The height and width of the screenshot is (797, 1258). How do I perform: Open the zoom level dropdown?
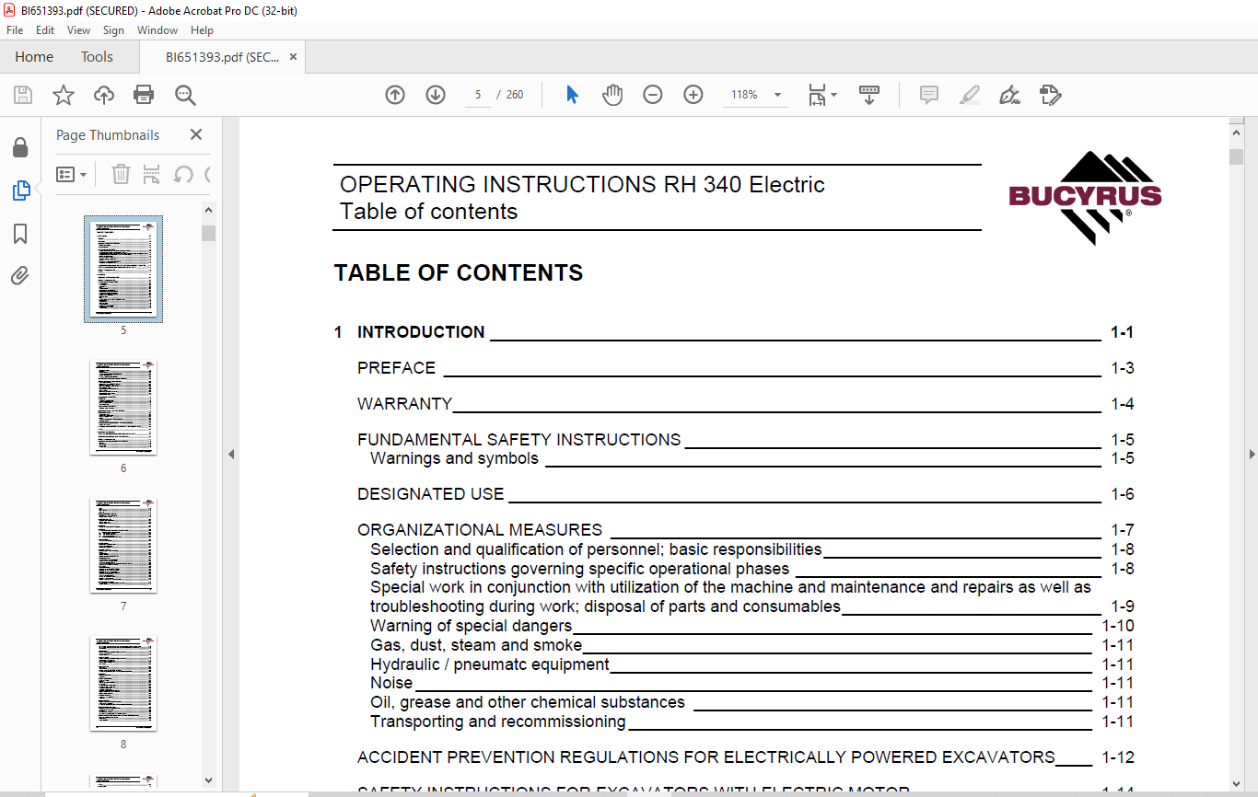777,95
